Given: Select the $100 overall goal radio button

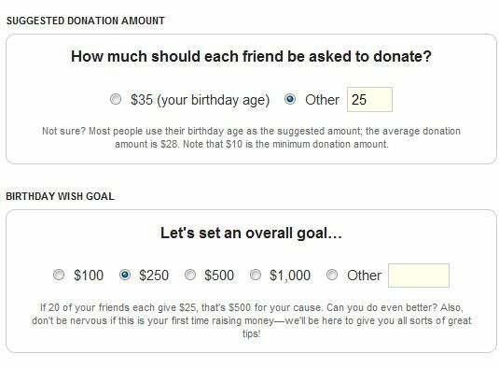Looking at the screenshot, I should point(59,275).
